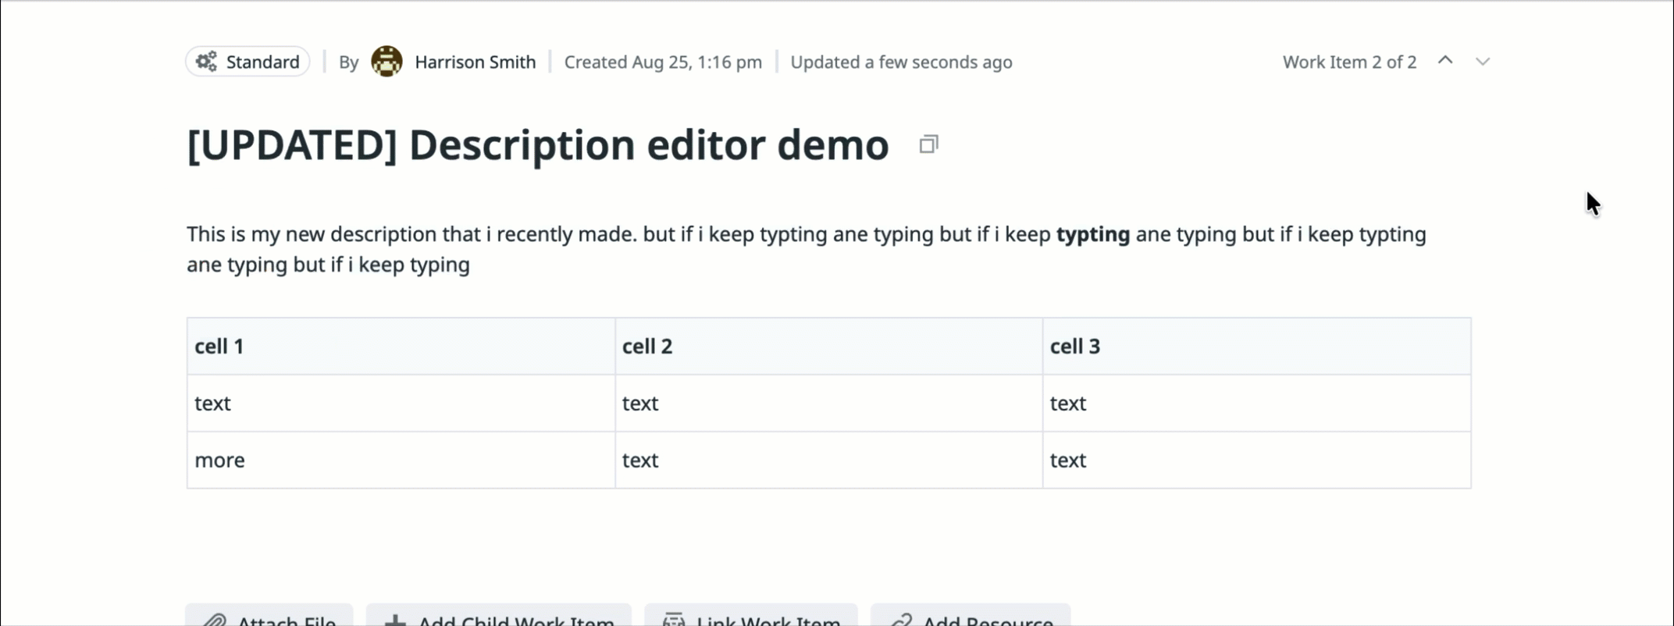This screenshot has height=626, width=1674.
Task: Go to the previous work item with the up chevron
Action: coord(1445,61)
